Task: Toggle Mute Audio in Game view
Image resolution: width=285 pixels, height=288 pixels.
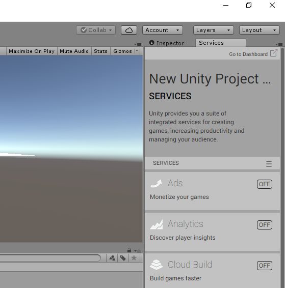Action: tap(74, 51)
